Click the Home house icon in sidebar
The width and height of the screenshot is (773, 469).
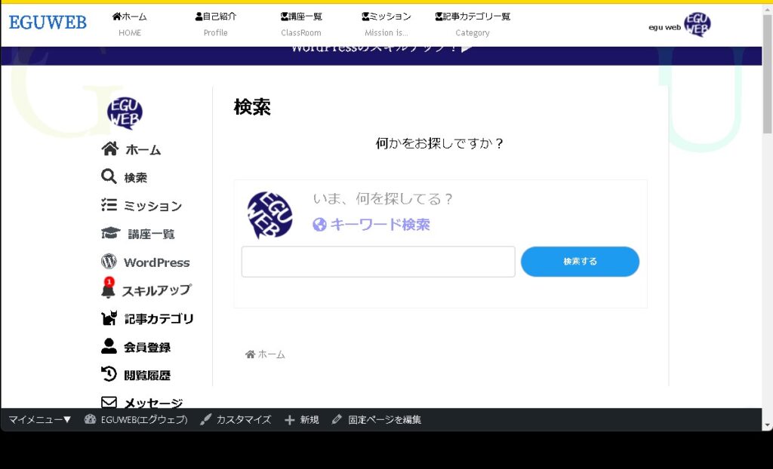click(x=109, y=149)
